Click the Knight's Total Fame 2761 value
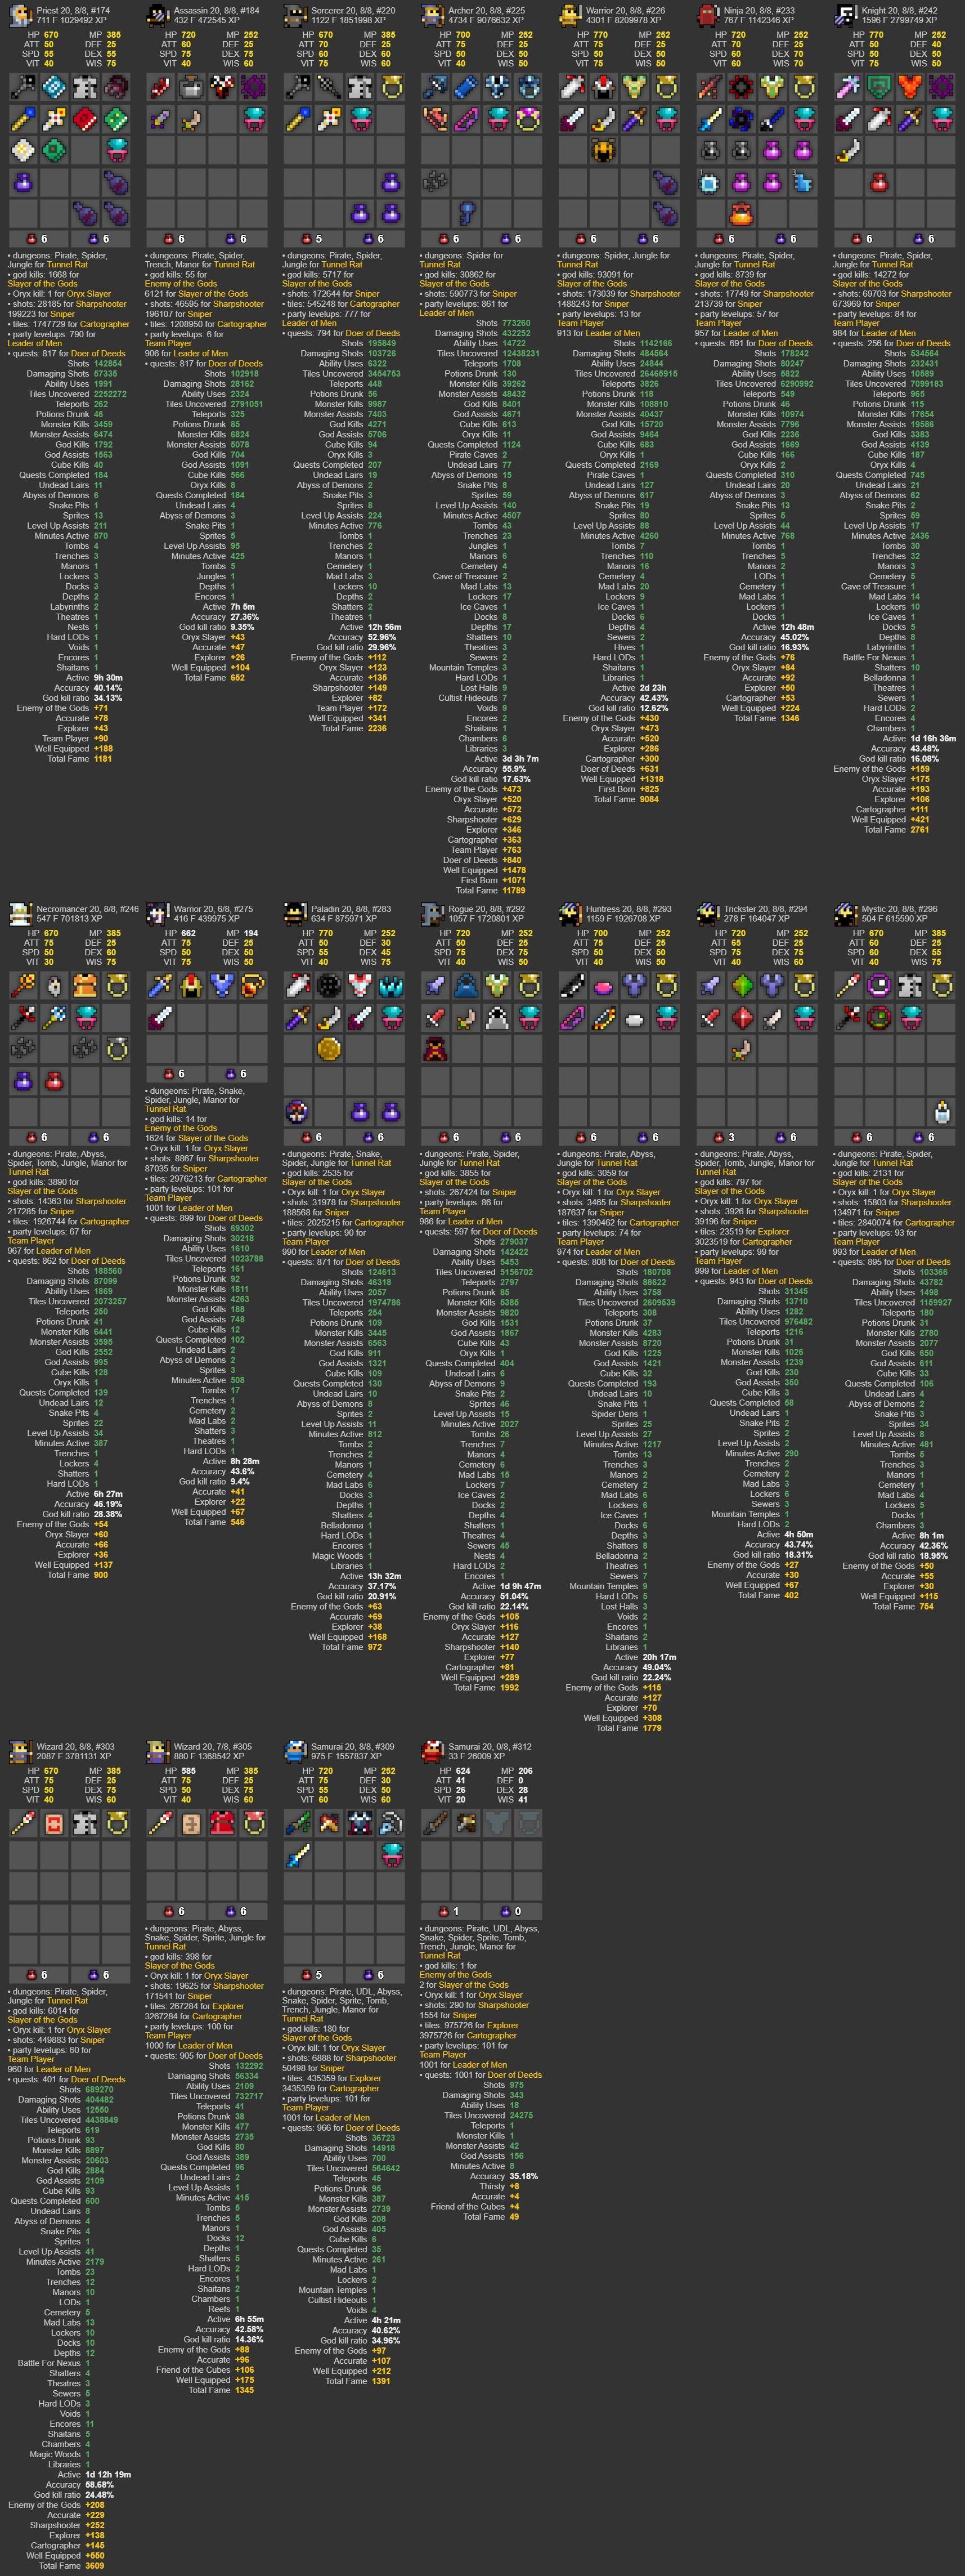This screenshot has width=965, height=2576. (919, 829)
